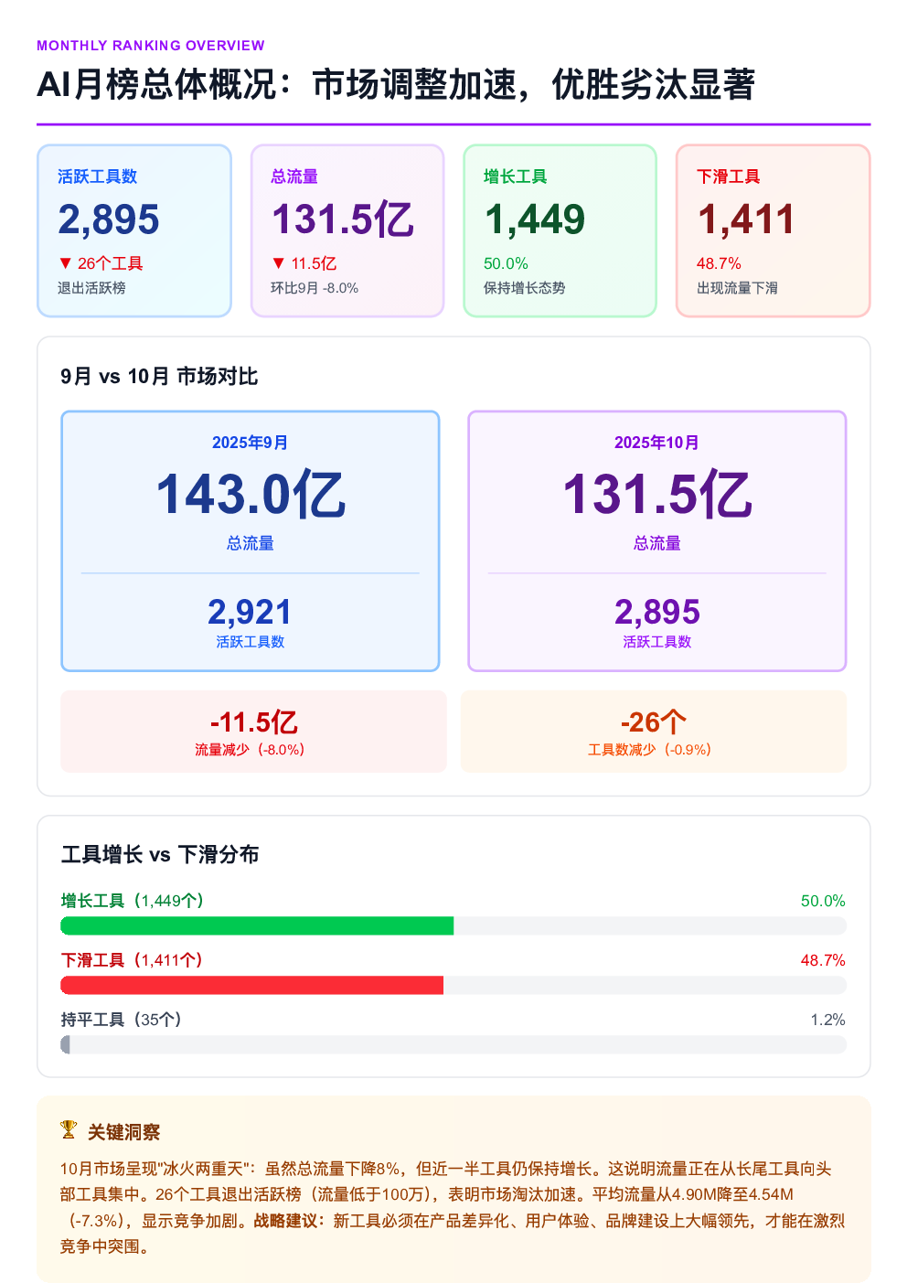Select the 总流量 131.5亿 summary card

tap(347, 230)
